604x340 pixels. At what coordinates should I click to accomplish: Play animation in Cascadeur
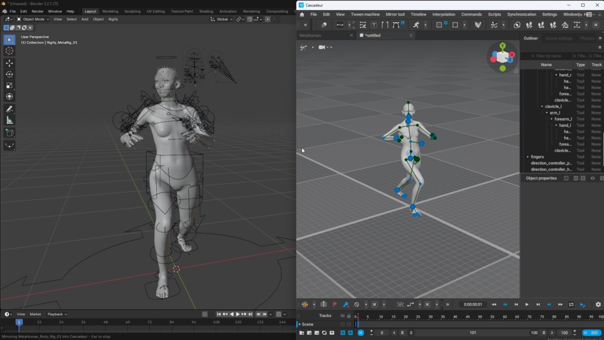527,305
